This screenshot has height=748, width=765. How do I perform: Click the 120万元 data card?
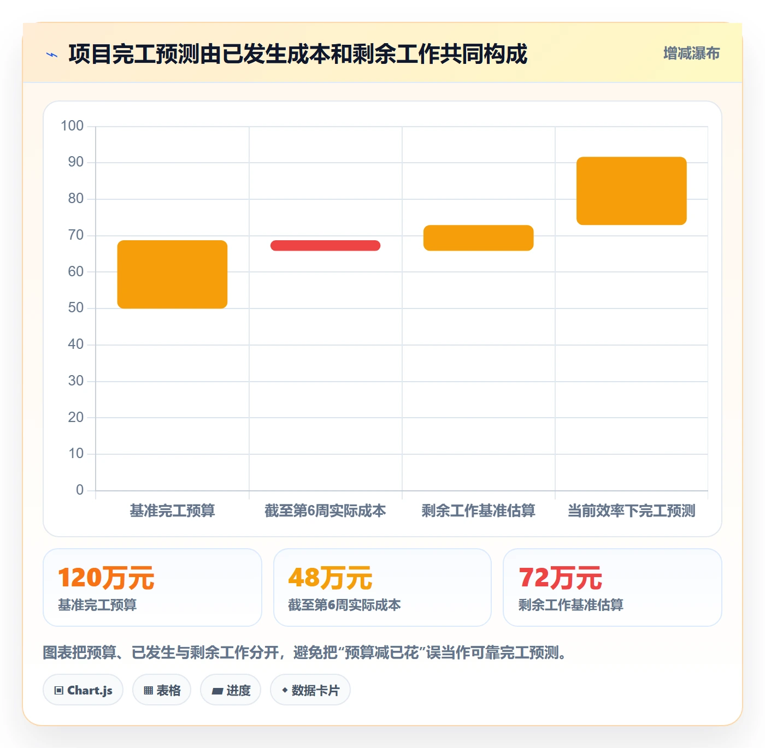[152, 587]
